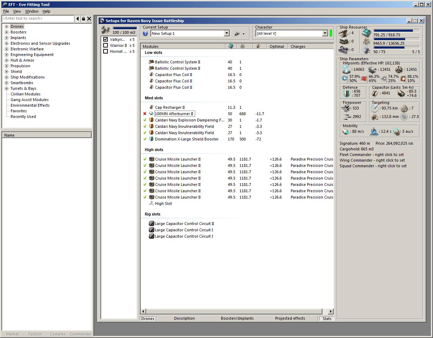Click the warp speed icon showing 3 au/s

click(397, 132)
